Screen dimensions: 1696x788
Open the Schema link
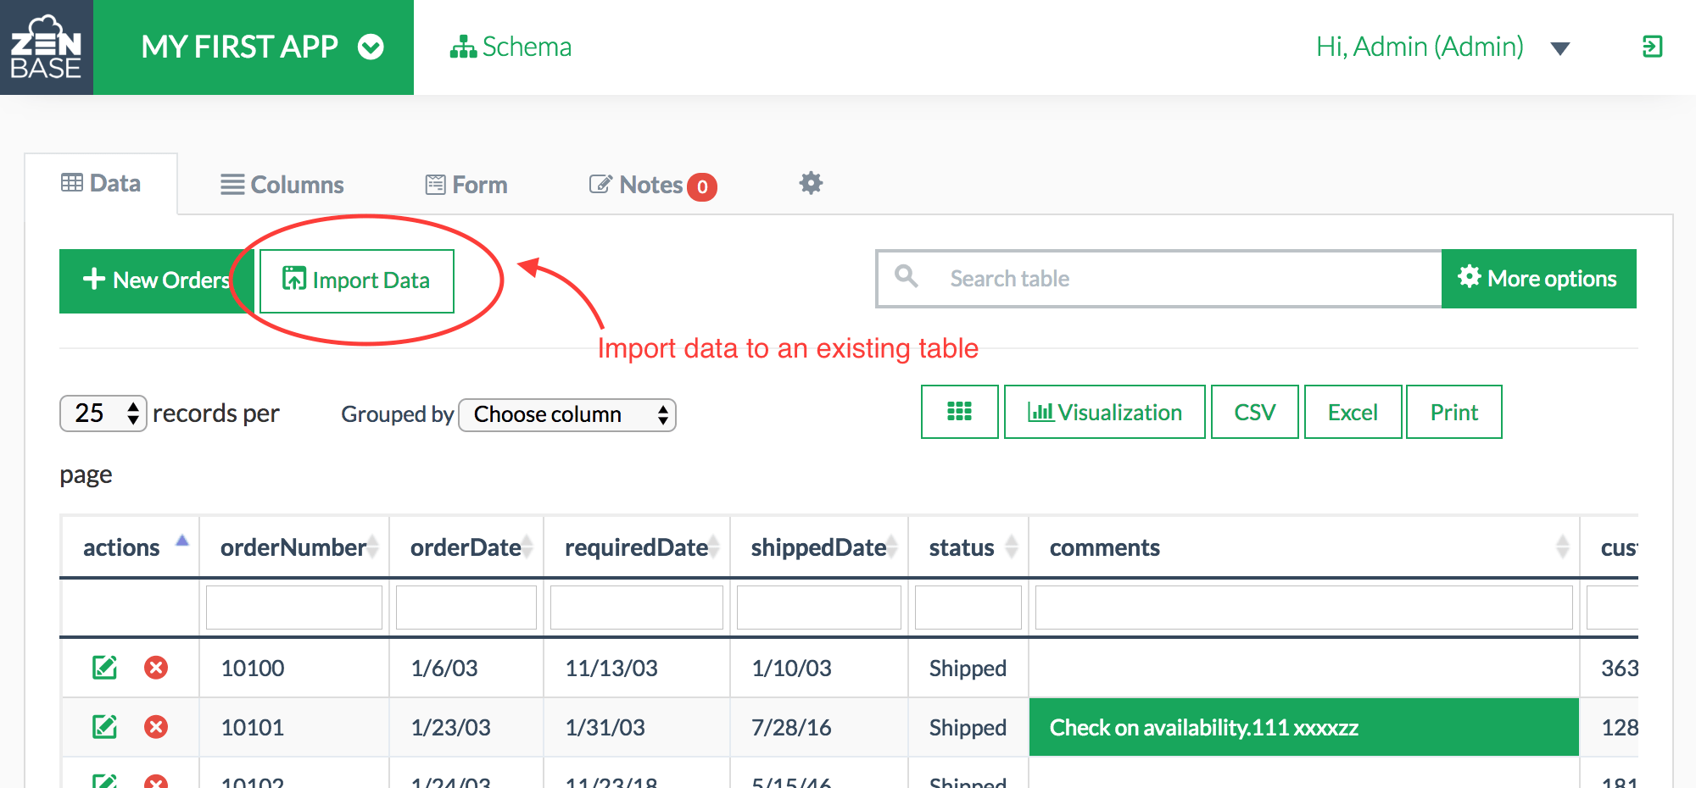tap(510, 47)
